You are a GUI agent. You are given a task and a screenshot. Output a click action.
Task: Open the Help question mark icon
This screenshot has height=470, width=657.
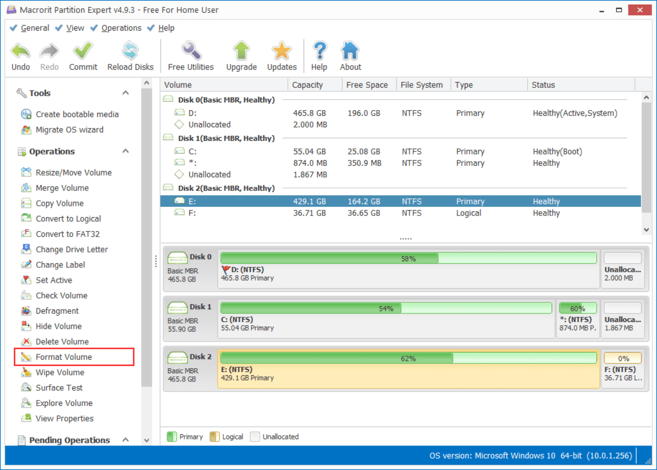pyautogui.click(x=319, y=52)
